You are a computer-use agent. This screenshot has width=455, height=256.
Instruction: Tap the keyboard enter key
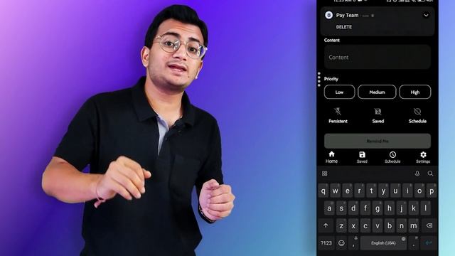(429, 243)
